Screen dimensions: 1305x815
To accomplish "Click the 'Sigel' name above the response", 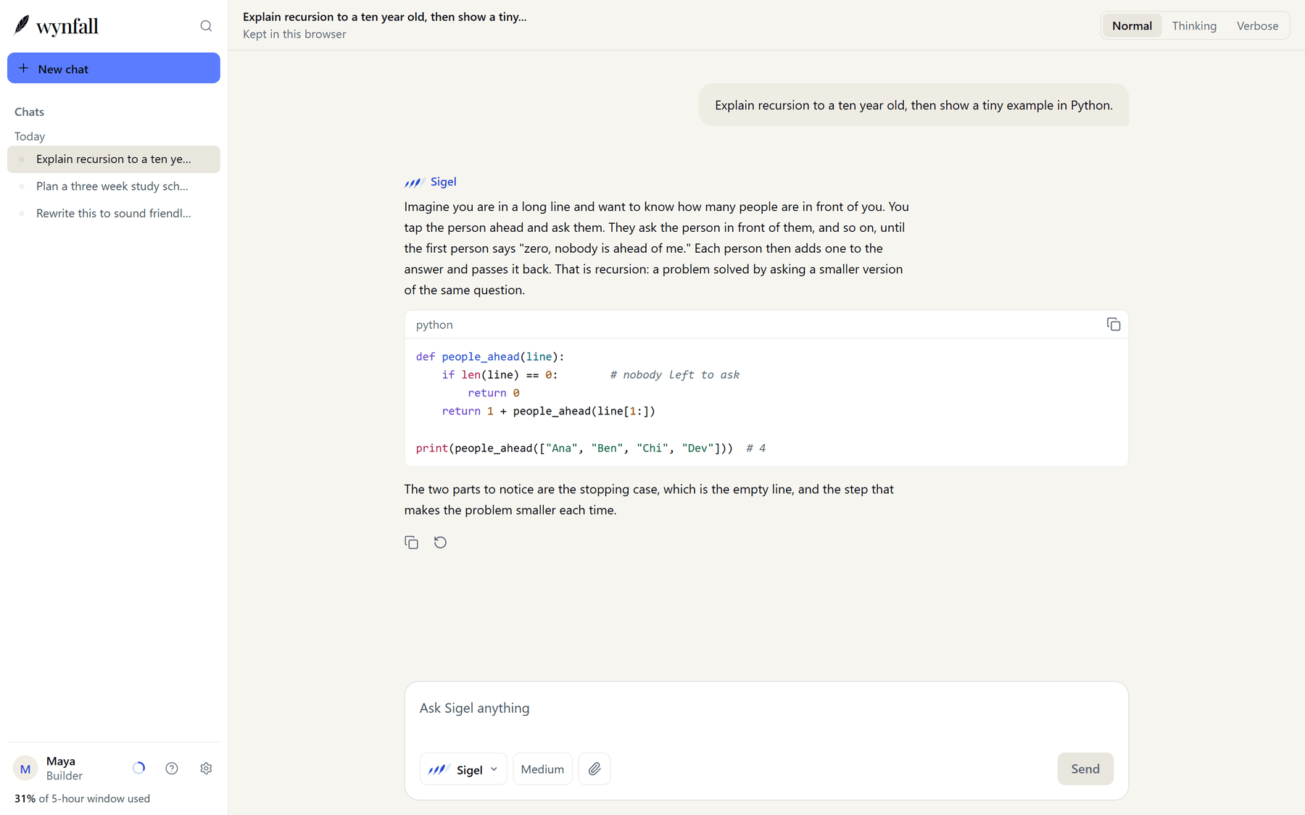I will (443, 182).
